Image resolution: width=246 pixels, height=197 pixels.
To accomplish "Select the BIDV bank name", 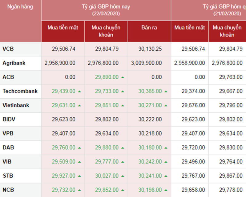I will pyautogui.click(x=9, y=120).
